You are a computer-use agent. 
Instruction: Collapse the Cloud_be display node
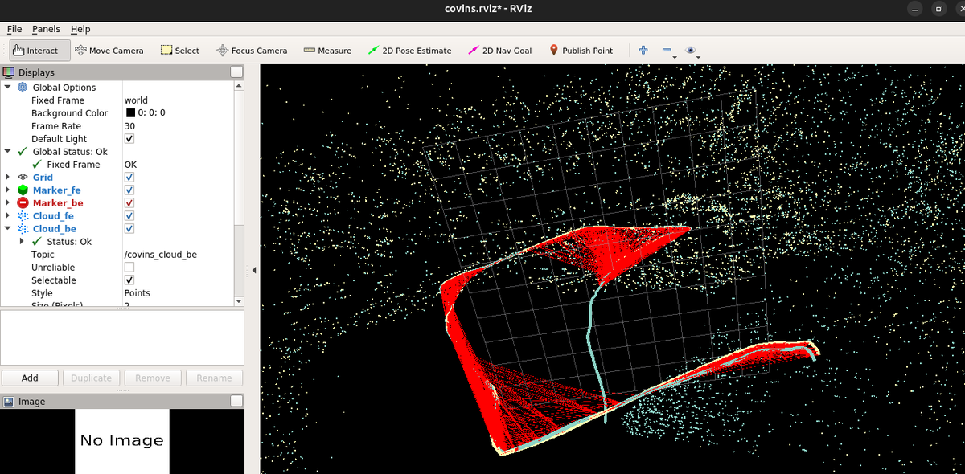[x=7, y=228]
